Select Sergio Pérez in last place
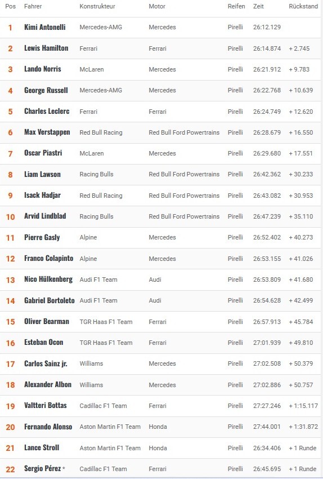Screen dimensions: 323x479 [43, 469]
